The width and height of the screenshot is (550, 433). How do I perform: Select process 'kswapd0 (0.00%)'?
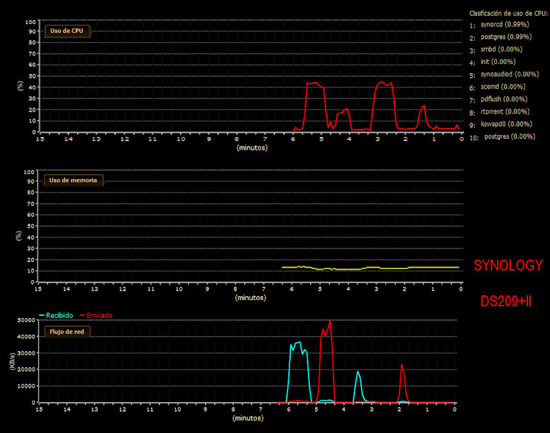(507, 124)
